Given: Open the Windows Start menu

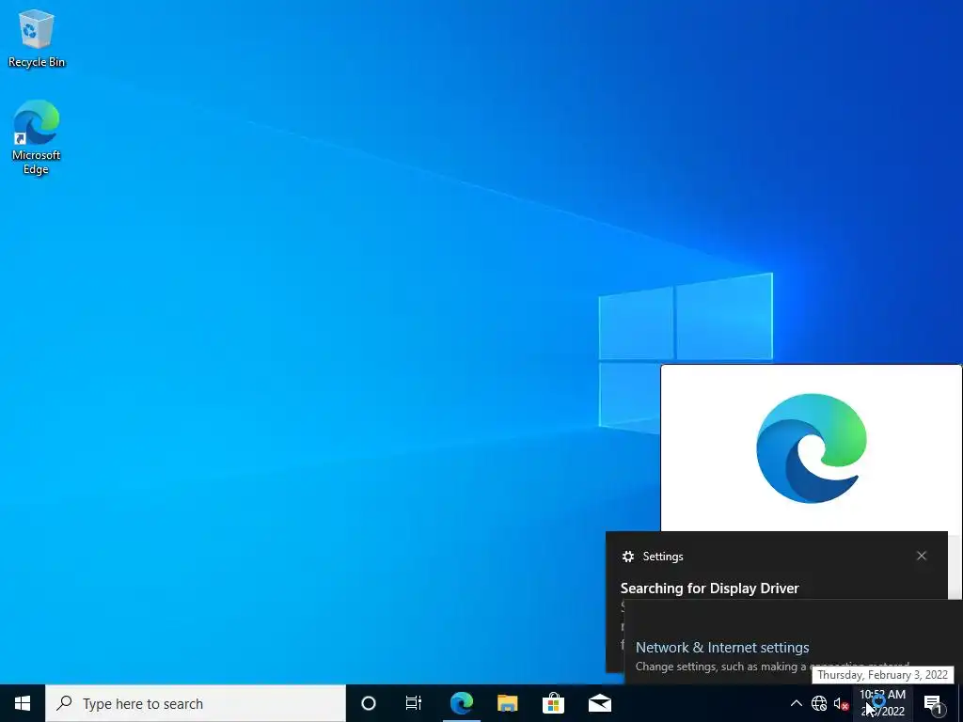Looking at the screenshot, I should 23,703.
